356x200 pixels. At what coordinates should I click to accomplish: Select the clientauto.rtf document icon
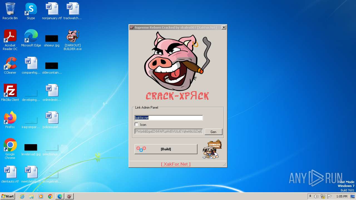point(10,174)
